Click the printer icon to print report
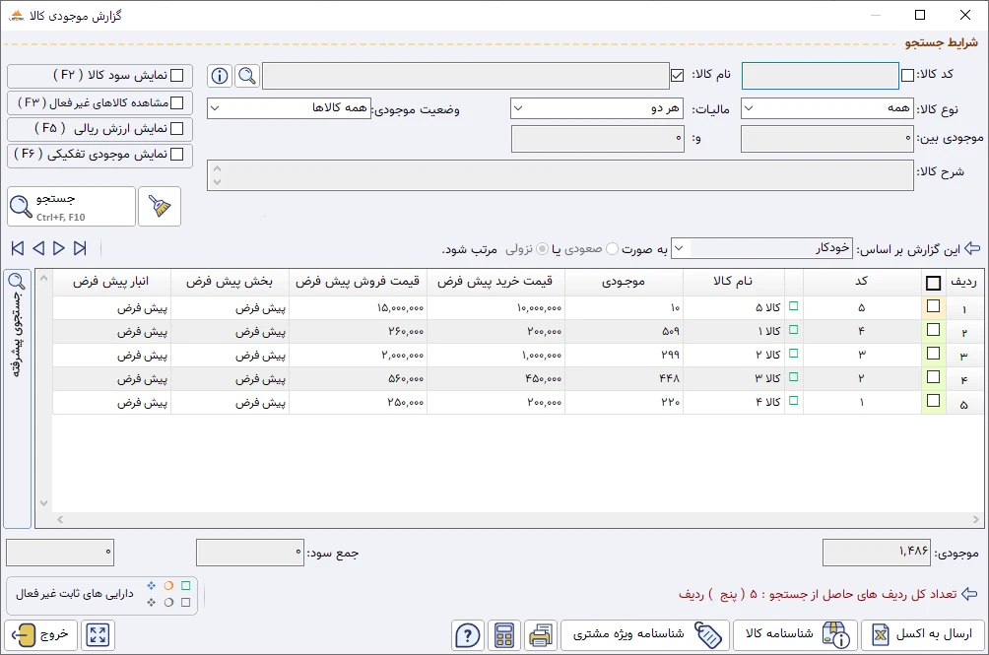The height and width of the screenshot is (655, 989). pyautogui.click(x=541, y=635)
